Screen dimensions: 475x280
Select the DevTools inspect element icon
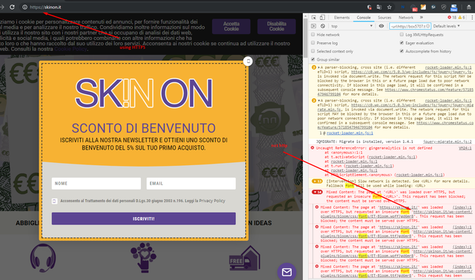(314, 18)
